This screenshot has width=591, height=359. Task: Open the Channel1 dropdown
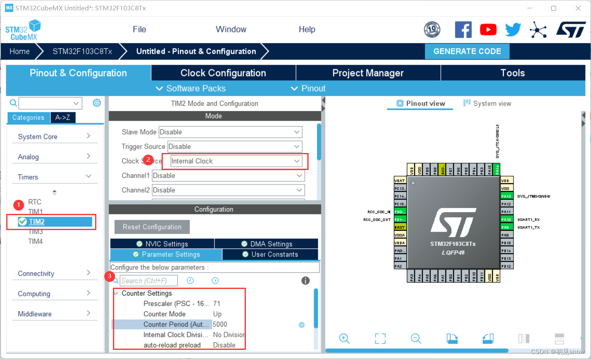(228, 176)
